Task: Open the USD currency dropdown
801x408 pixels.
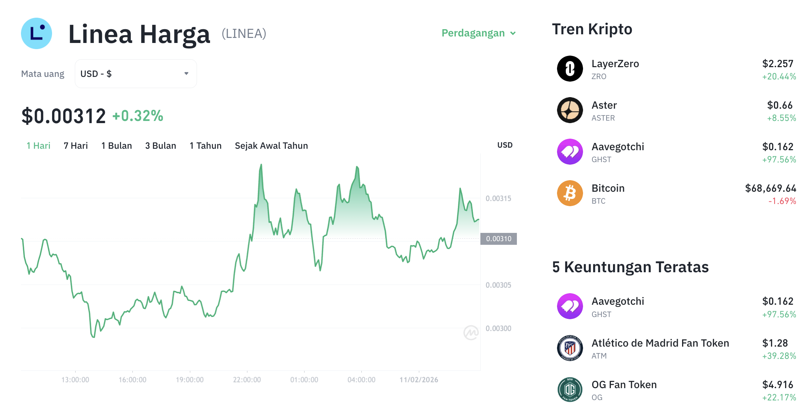Action: [x=136, y=74]
